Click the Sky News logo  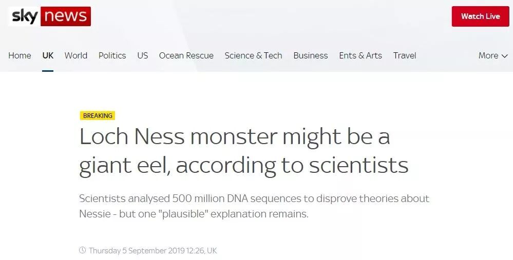tap(50, 16)
